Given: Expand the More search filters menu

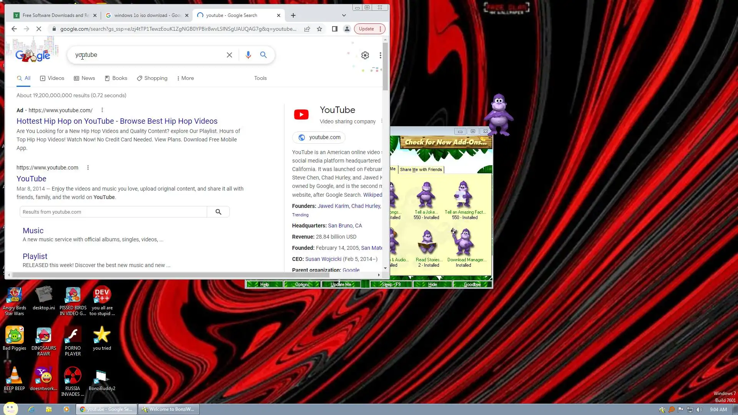Looking at the screenshot, I should (185, 78).
